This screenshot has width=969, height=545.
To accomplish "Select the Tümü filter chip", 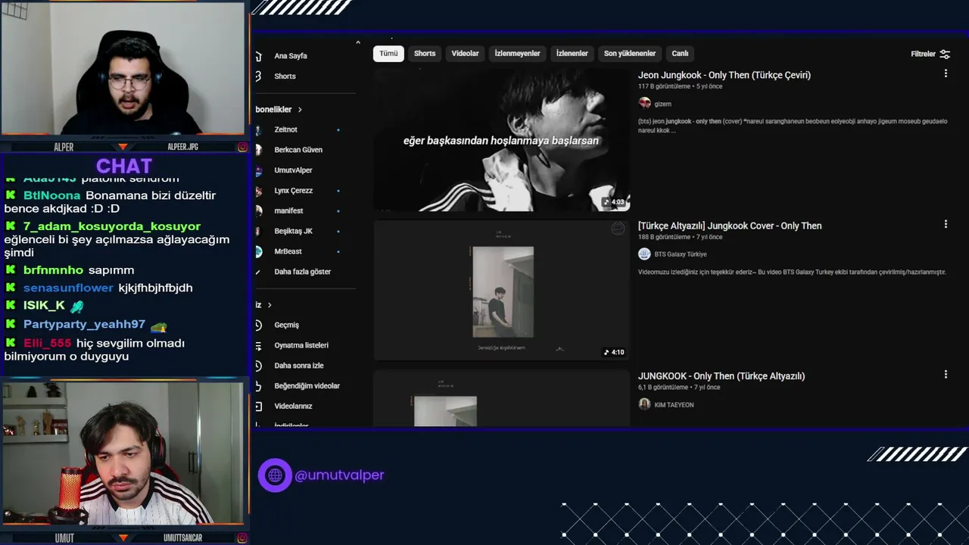I will click(388, 54).
